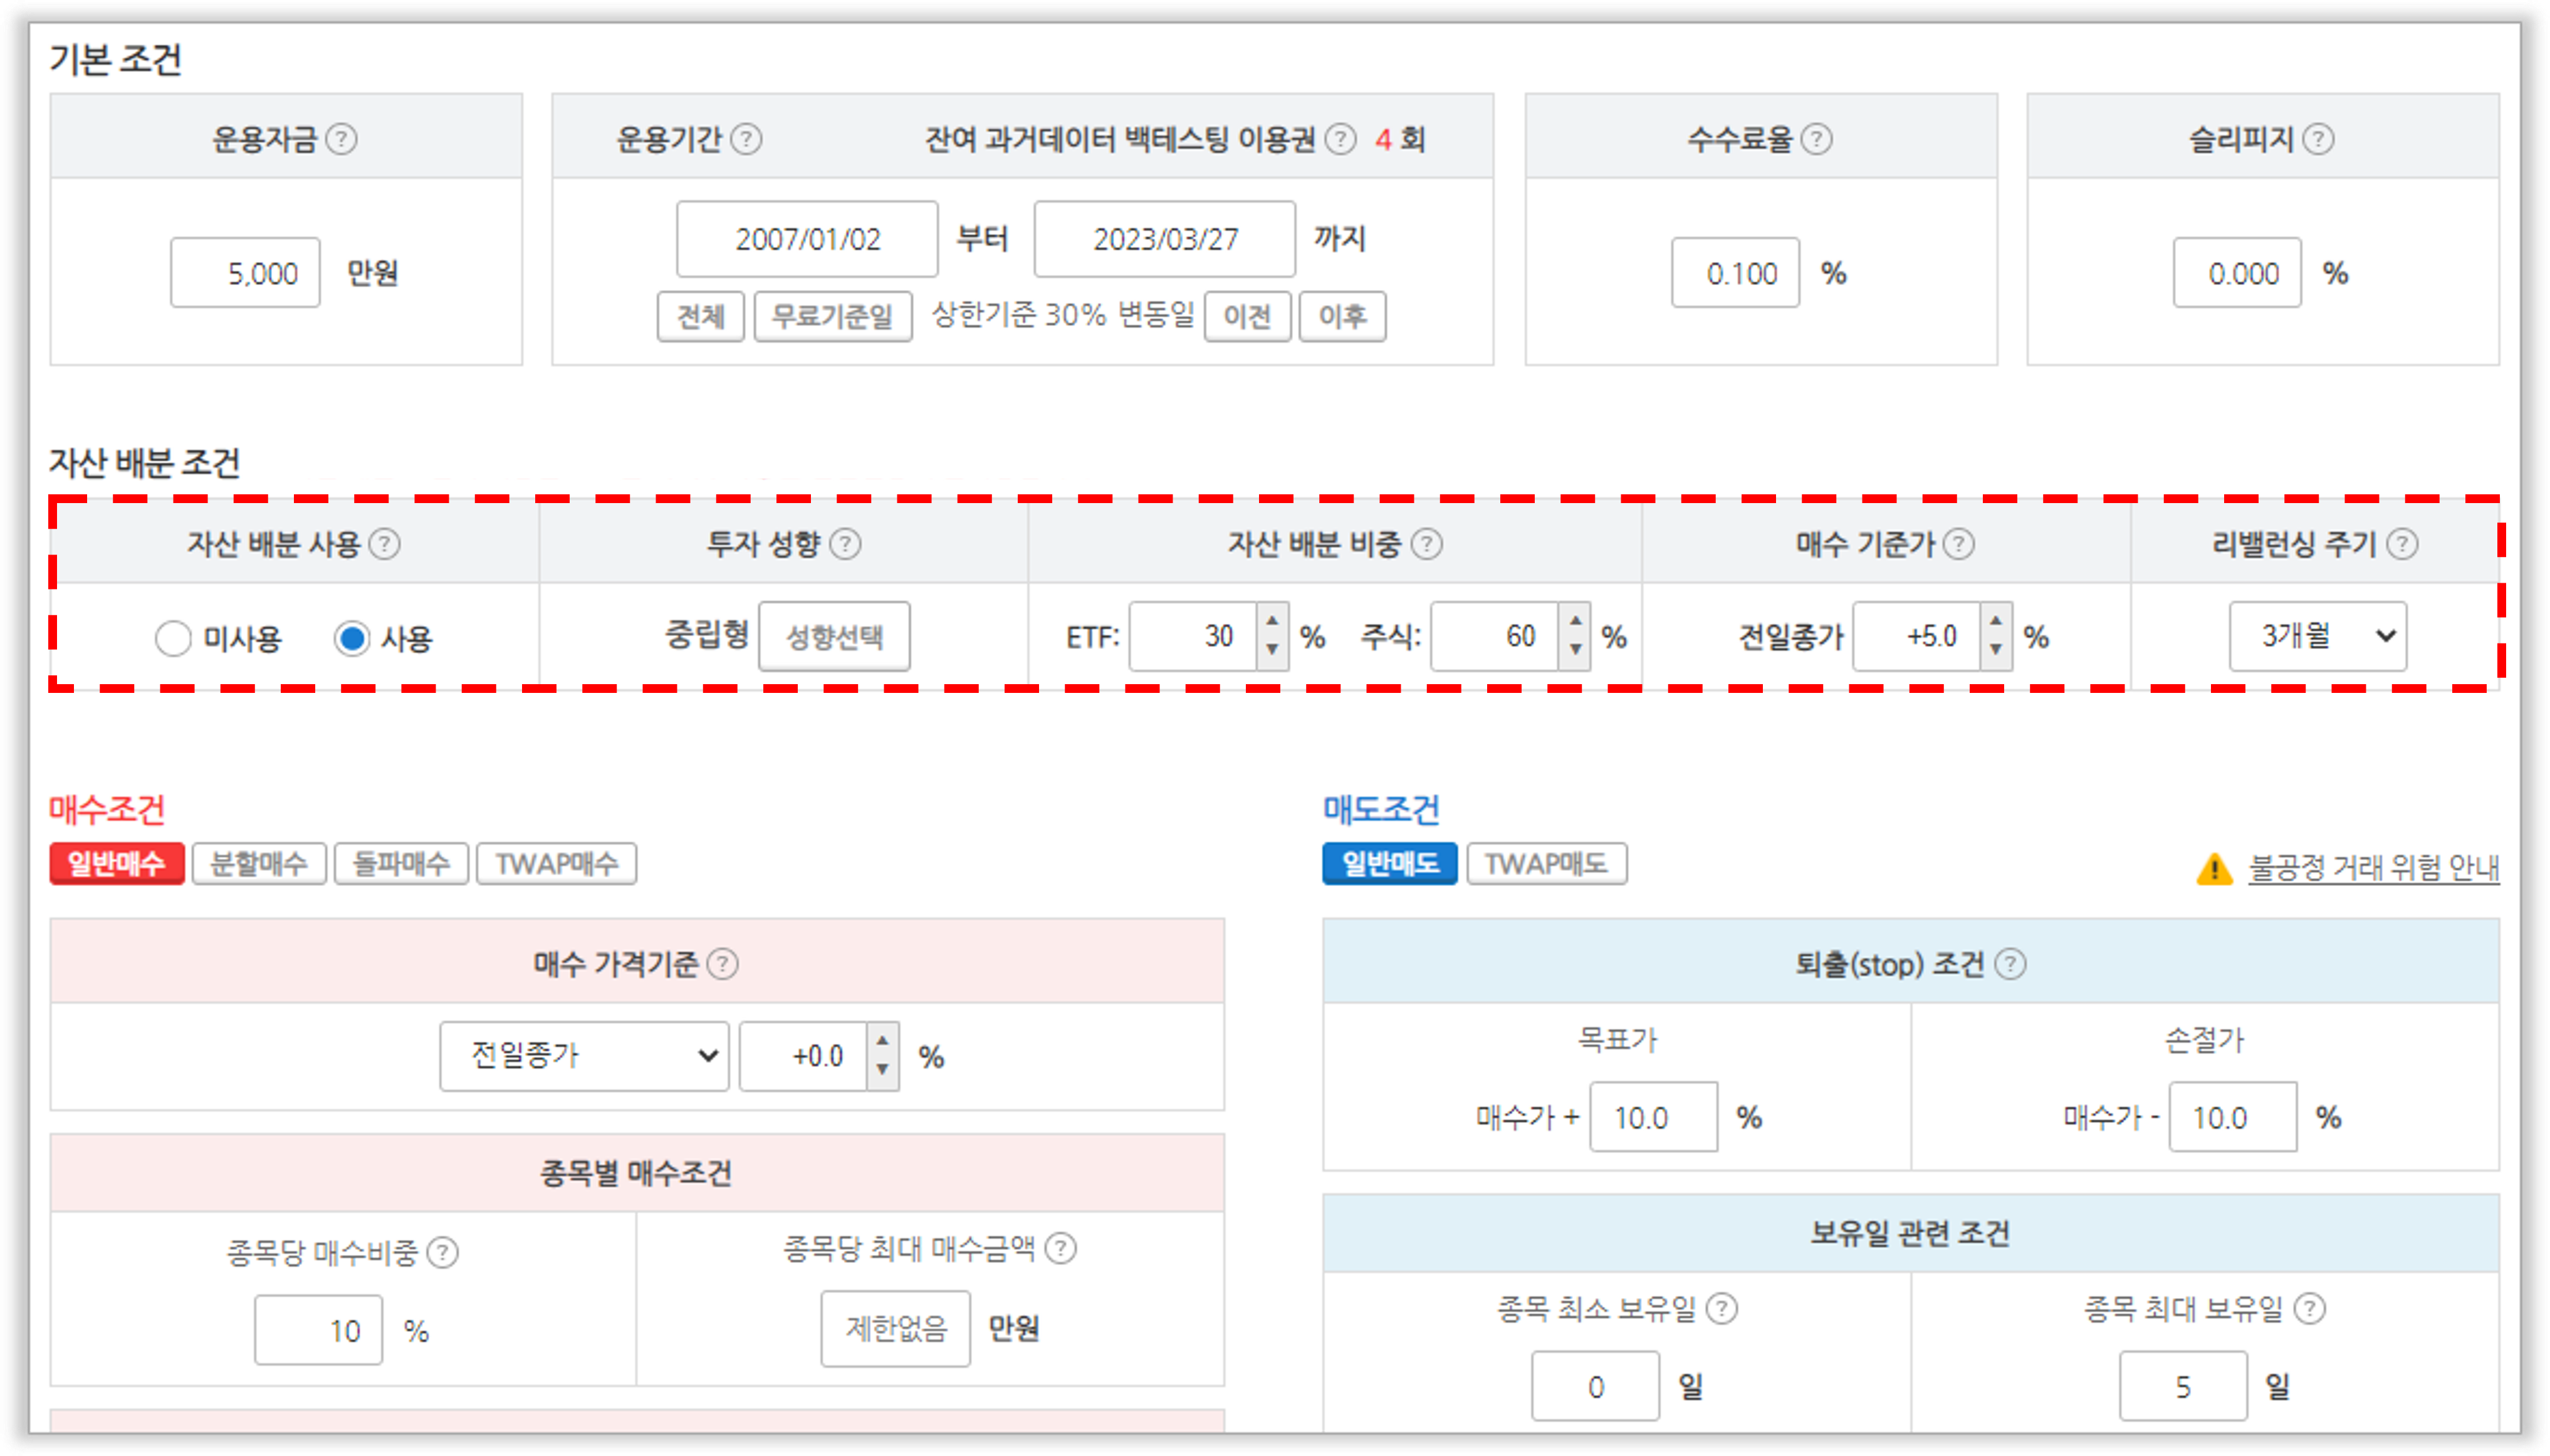Select the 미사용 radio button
The height and width of the screenshot is (1456, 2550).
173,638
